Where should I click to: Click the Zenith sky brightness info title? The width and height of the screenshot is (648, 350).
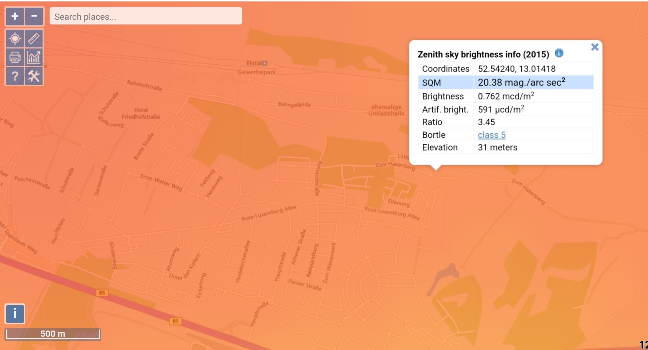click(483, 54)
